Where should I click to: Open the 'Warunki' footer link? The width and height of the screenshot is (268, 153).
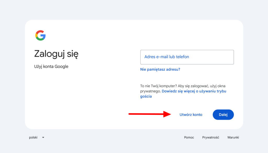tap(233, 138)
